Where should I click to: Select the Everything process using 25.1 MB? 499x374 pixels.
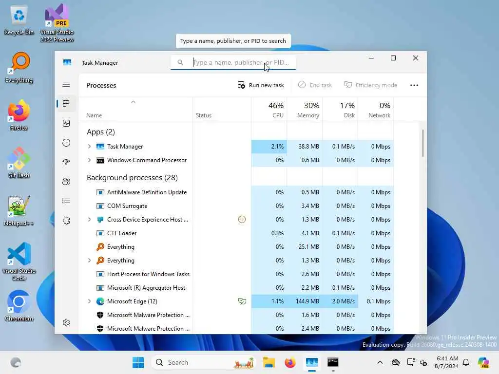[236, 247]
